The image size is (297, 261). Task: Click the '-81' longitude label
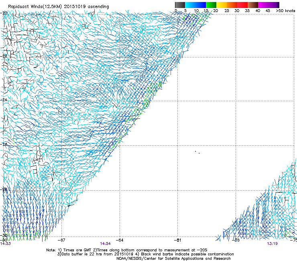coord(177,241)
